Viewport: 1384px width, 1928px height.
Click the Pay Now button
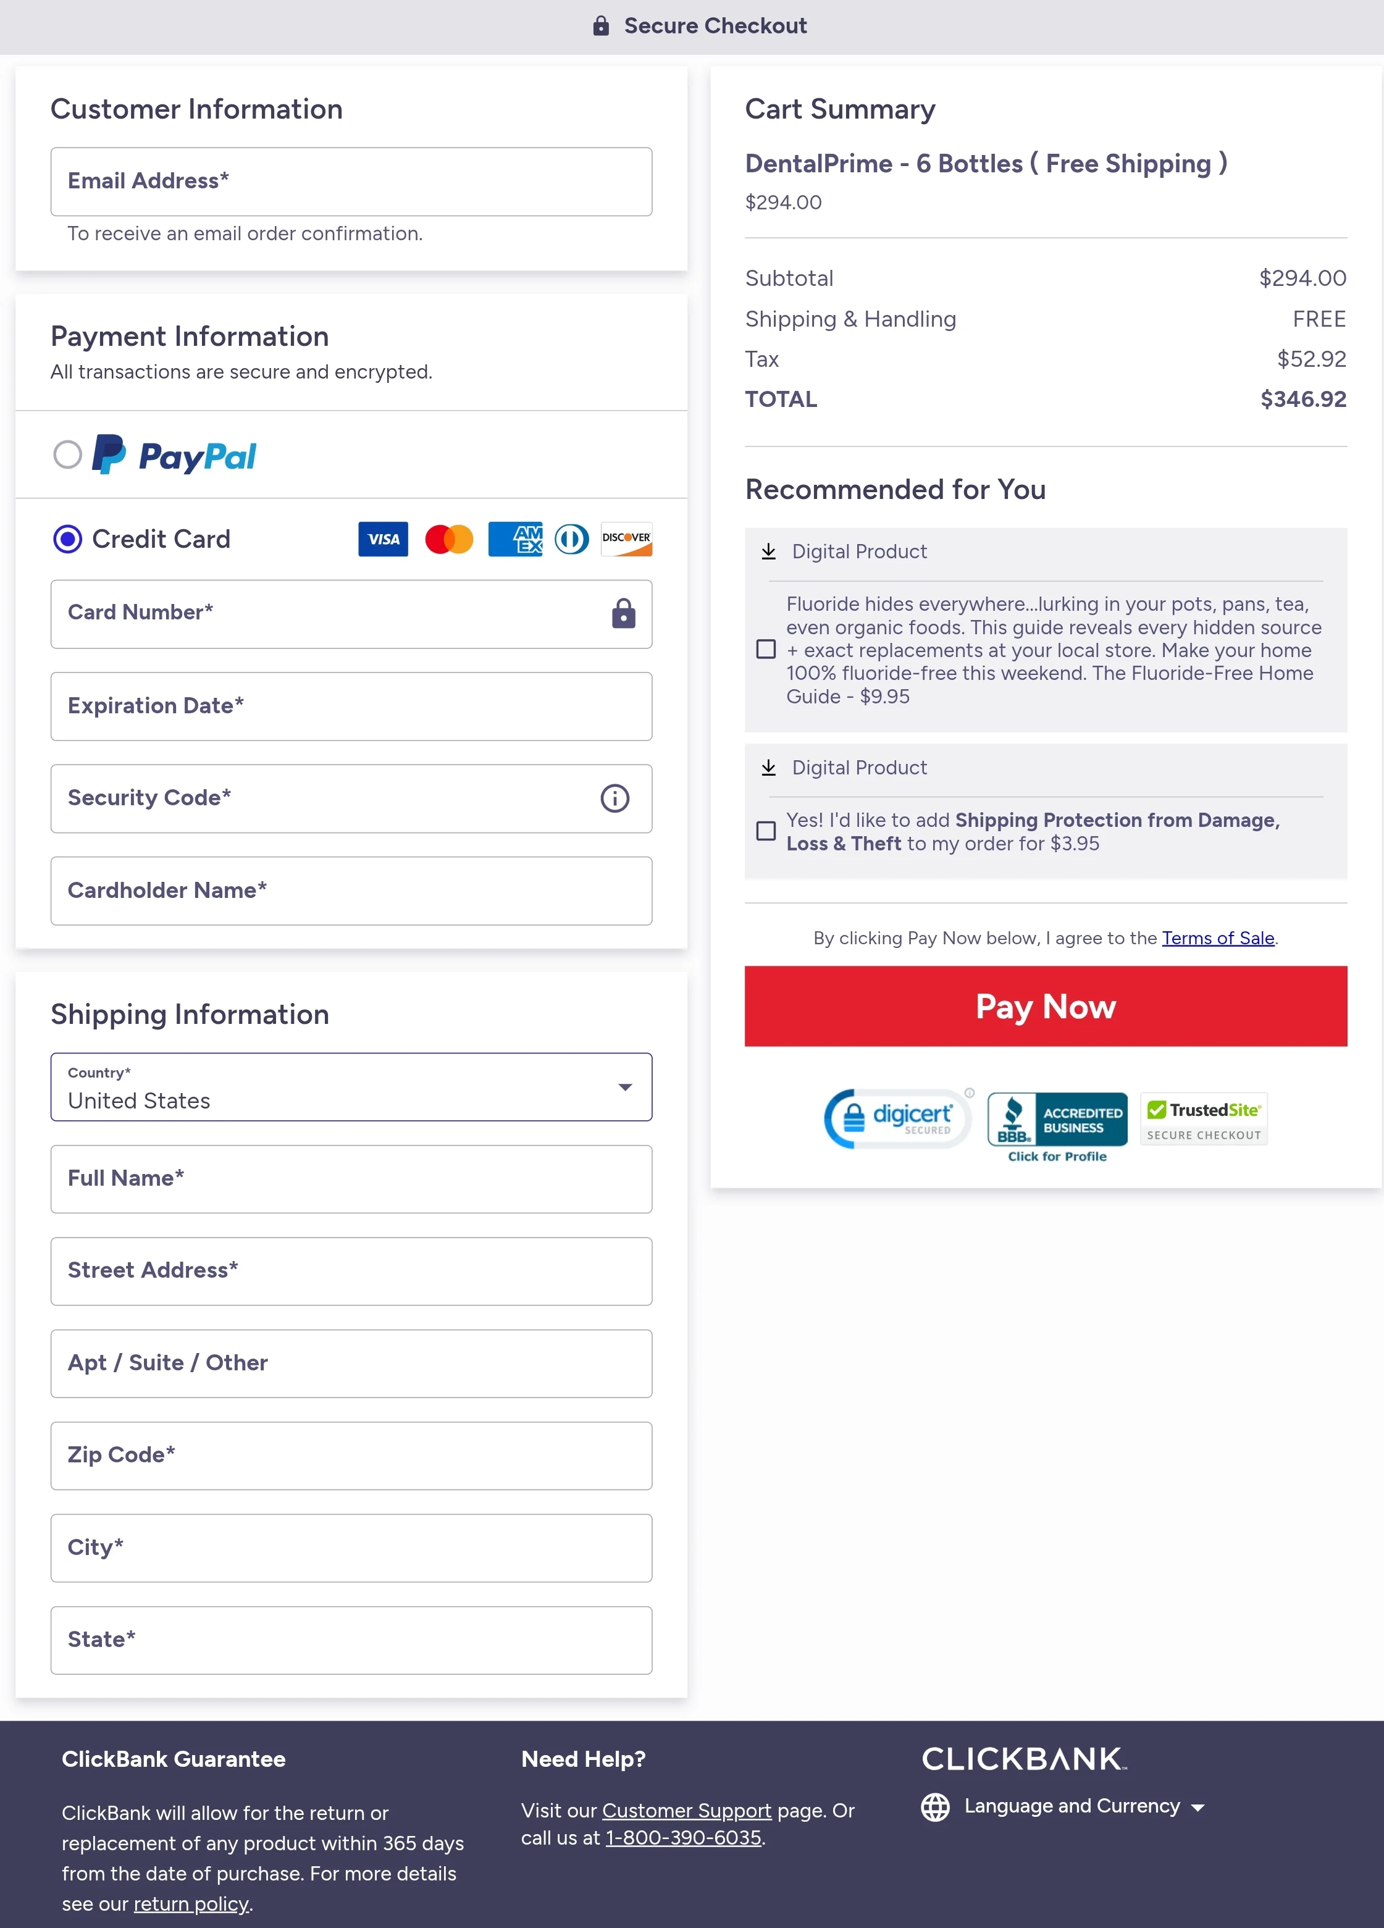(1045, 1005)
